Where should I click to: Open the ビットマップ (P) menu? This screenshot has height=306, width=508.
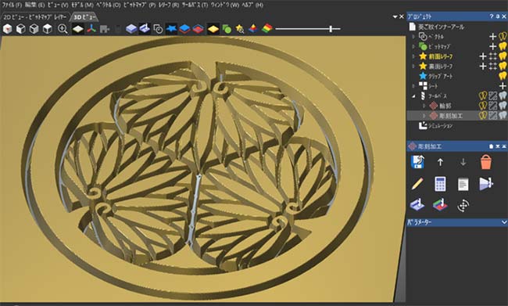(140, 5)
